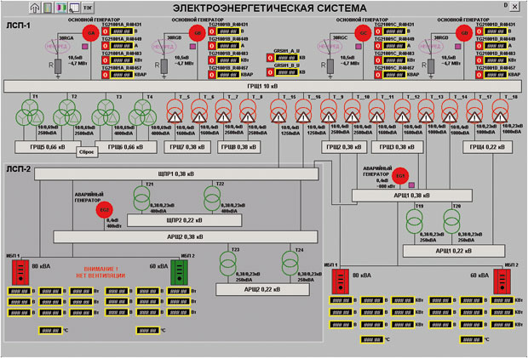Select main generator GB red circle

point(198,33)
